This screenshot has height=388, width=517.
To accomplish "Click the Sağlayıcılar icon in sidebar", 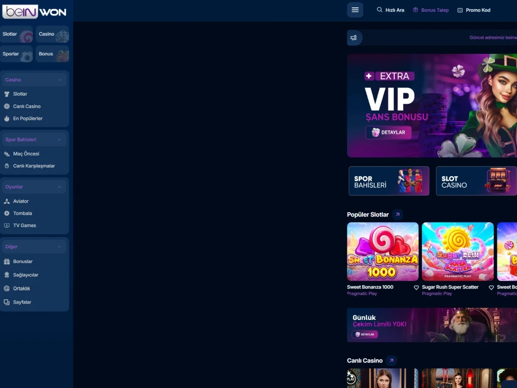I will [x=7, y=275].
